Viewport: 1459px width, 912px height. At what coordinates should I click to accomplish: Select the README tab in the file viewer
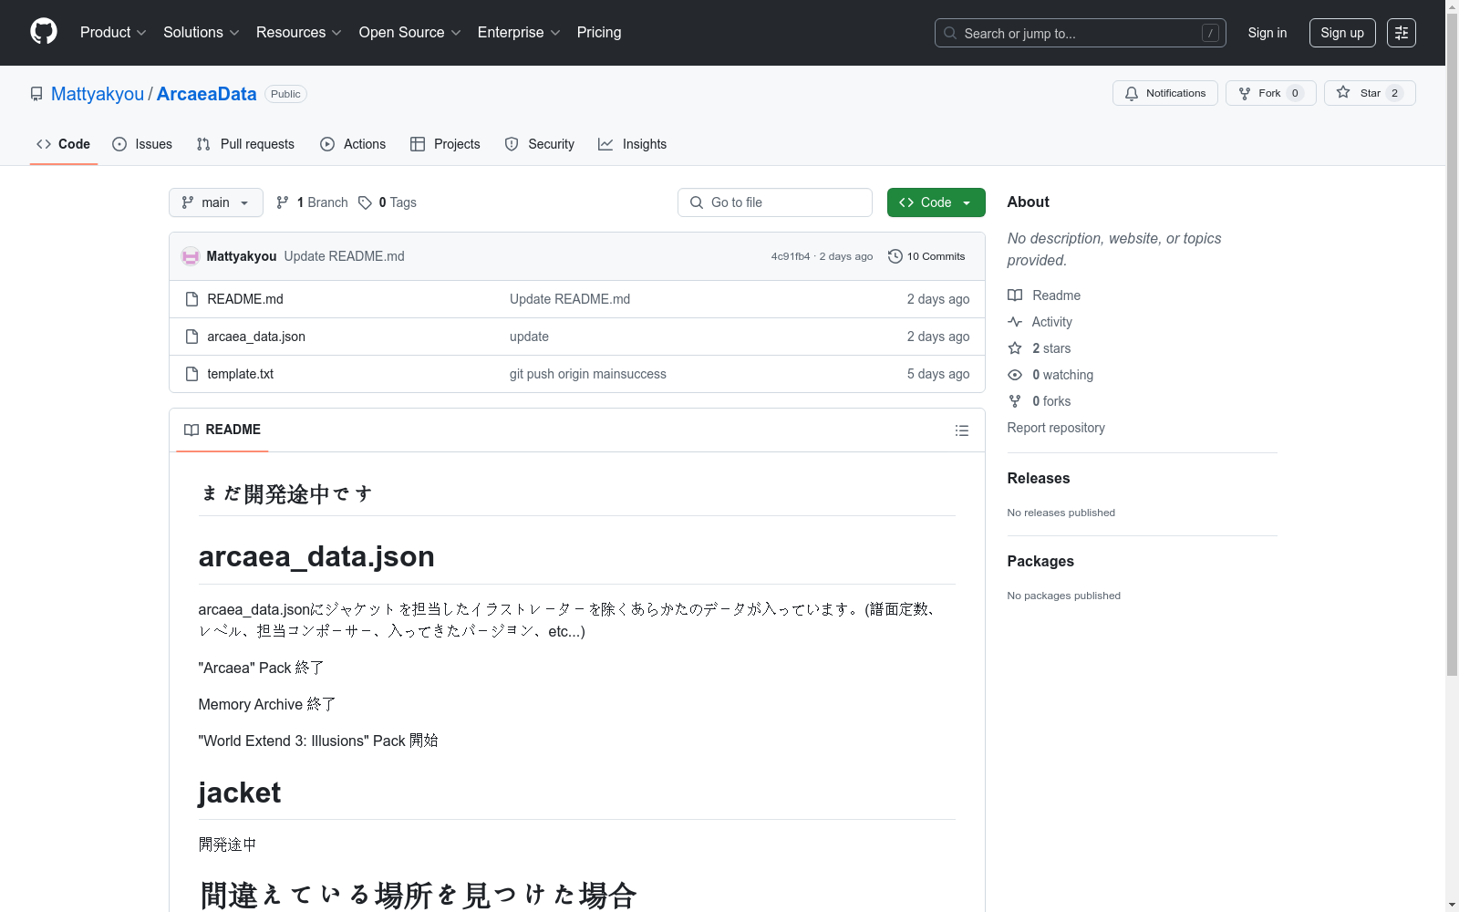click(222, 430)
